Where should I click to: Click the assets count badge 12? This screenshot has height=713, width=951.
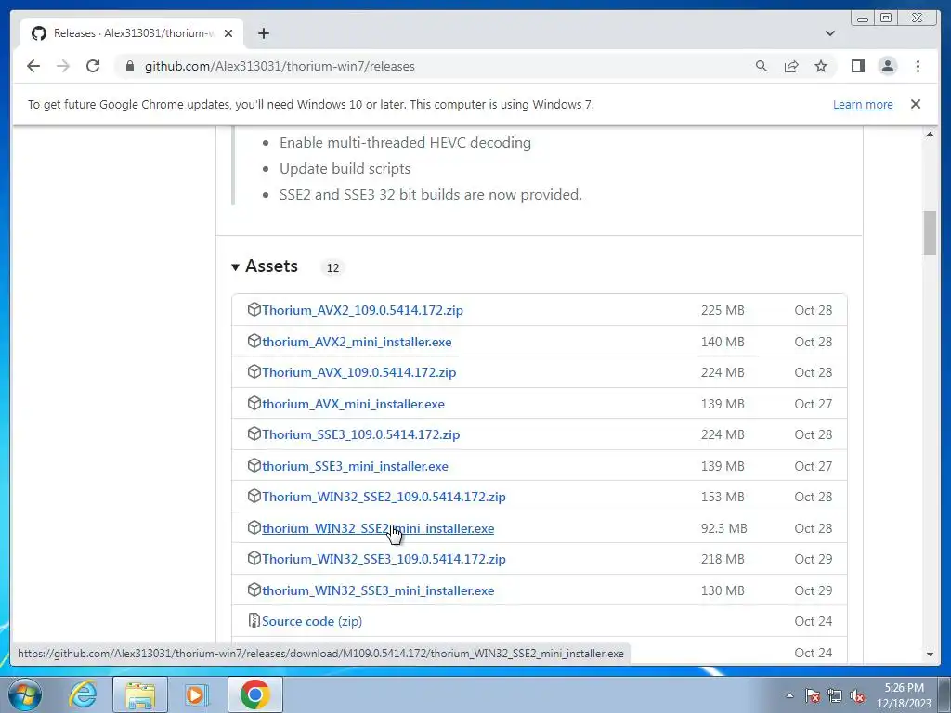coord(332,267)
